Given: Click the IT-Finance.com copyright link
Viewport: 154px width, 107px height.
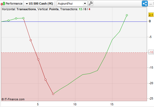Looking at the screenshot, I should click(x=13, y=99).
